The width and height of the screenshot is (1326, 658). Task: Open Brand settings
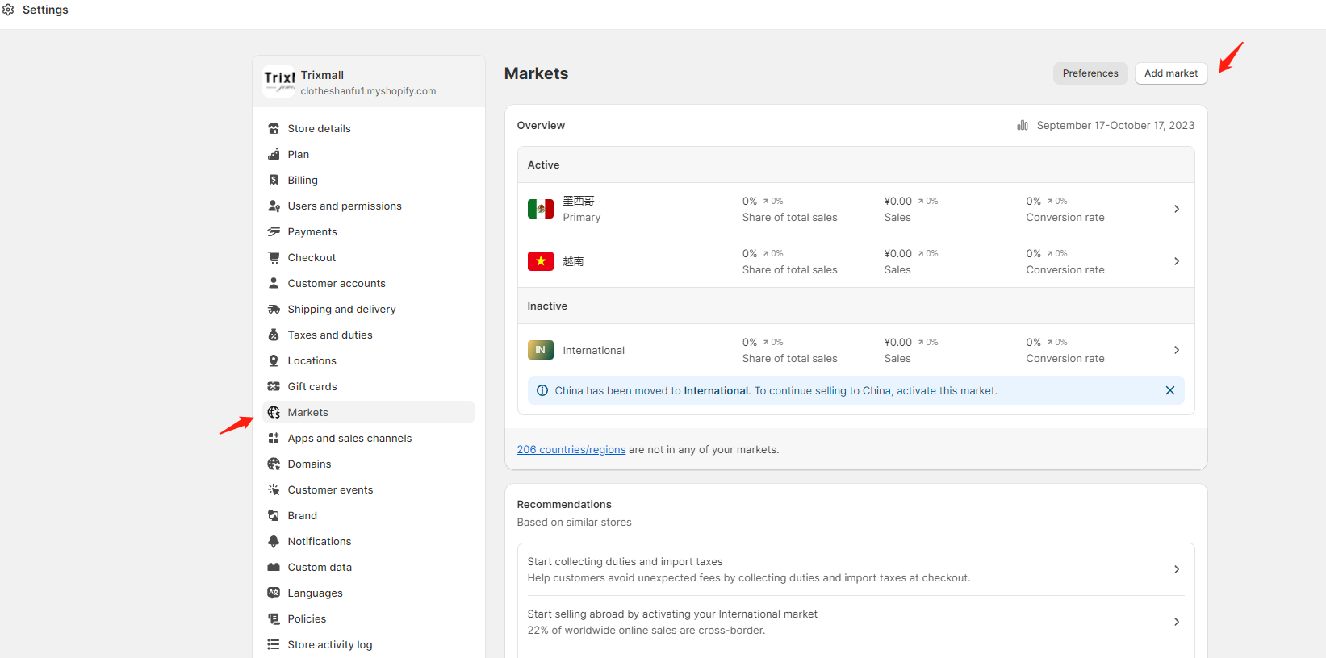click(x=369, y=515)
